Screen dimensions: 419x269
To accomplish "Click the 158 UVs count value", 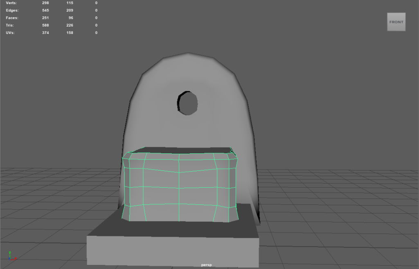I will [70, 32].
